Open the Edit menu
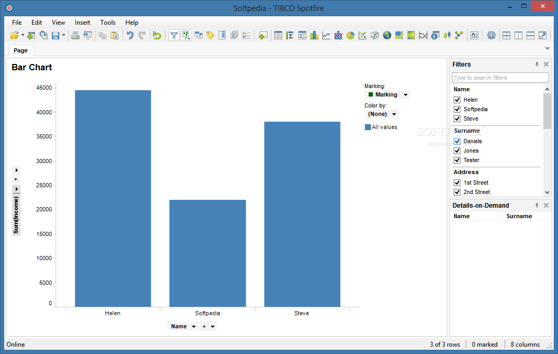This screenshot has width=558, height=354. click(37, 23)
